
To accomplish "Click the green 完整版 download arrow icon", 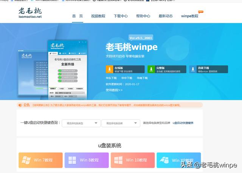I will (x=151, y=69).
